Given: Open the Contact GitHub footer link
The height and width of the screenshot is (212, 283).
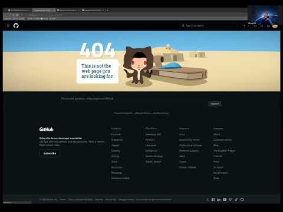Looking at the screenshot, I should (x=187, y=167).
